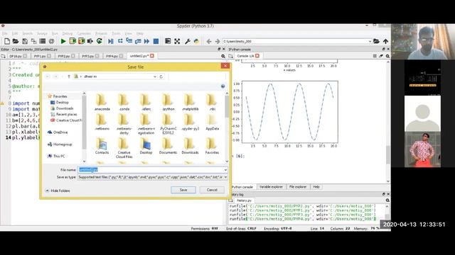Select Homegroup in dialog sidebar
Viewport: 455px width, 255px height.
tap(60, 144)
